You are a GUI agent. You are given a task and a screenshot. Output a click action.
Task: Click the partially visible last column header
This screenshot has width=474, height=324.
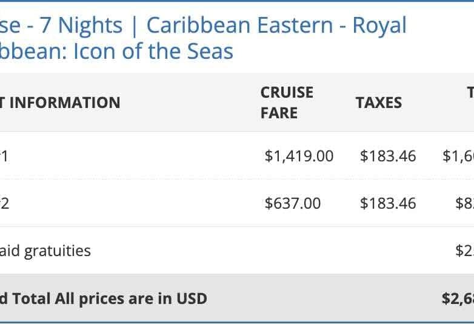pyautogui.click(x=470, y=92)
